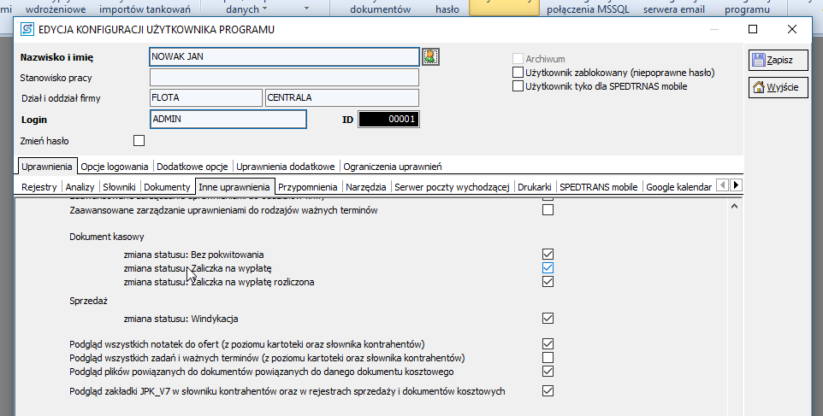Viewport: 823px width, 416px height.
Task: Exit via the Wyjście button
Action: click(x=779, y=87)
